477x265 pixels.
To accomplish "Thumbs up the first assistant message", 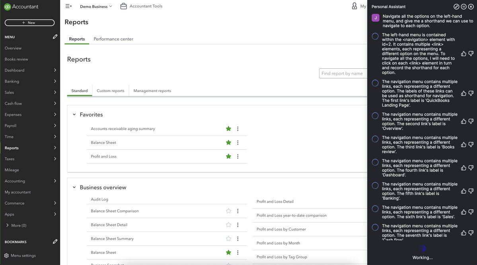I will tap(463, 54).
